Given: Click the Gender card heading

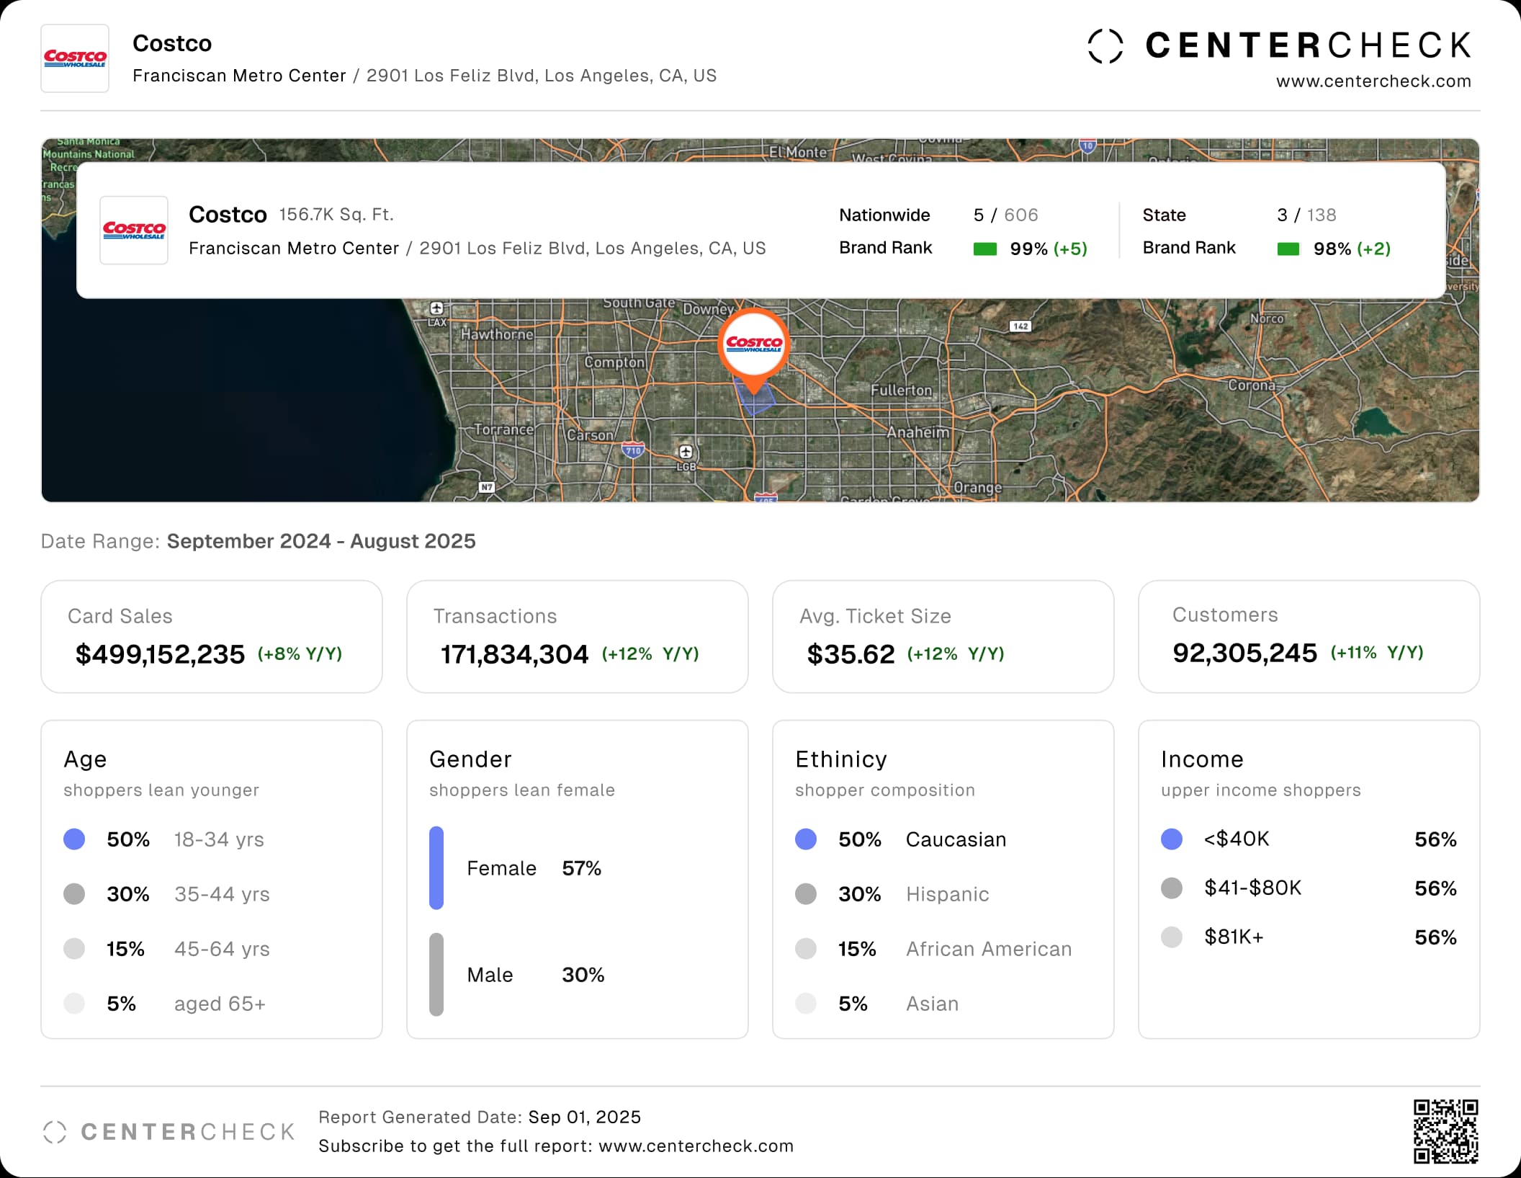Looking at the screenshot, I should [x=470, y=759].
